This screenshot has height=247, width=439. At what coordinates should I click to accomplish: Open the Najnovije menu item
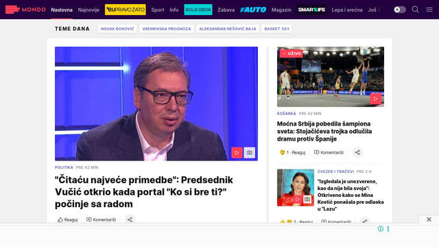coord(88,10)
